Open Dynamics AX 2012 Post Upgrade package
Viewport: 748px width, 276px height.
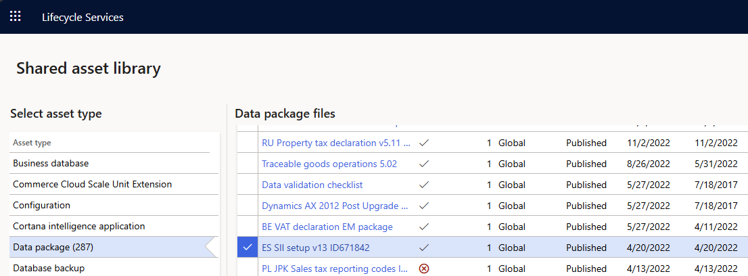coord(335,206)
